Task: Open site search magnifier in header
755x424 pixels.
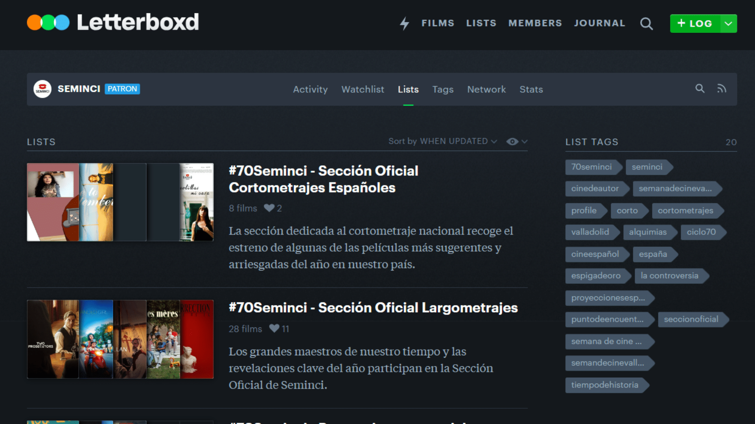Action: (x=646, y=24)
